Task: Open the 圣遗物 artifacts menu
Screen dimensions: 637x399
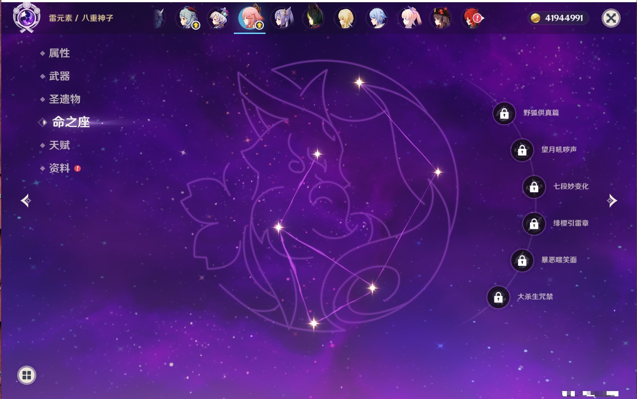Action: click(x=64, y=99)
